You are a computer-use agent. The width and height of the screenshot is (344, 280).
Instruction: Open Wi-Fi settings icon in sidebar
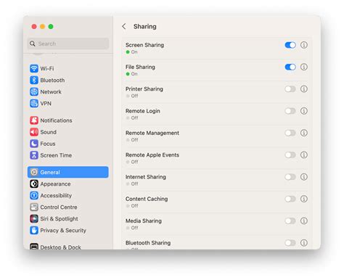(34, 68)
